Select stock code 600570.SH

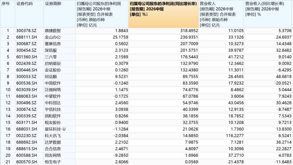[26, 162]
